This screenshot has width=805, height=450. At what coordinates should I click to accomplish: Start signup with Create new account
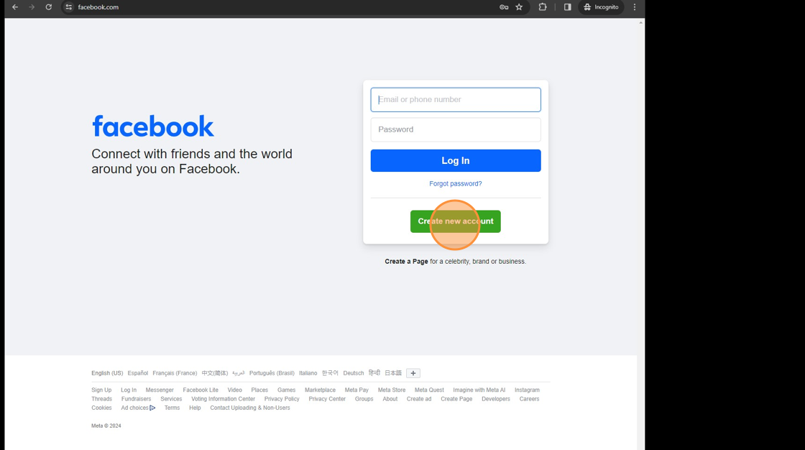point(456,221)
